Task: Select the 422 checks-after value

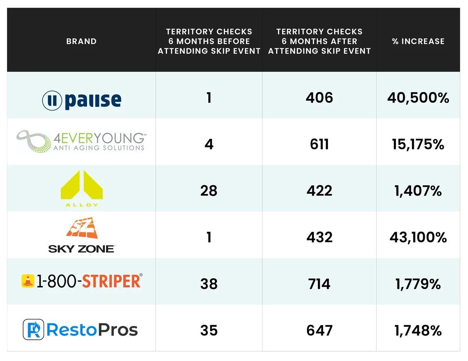Action: pyautogui.click(x=319, y=191)
